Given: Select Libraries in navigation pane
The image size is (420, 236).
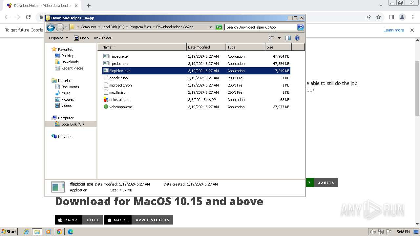Looking at the screenshot, I should click(x=65, y=81).
